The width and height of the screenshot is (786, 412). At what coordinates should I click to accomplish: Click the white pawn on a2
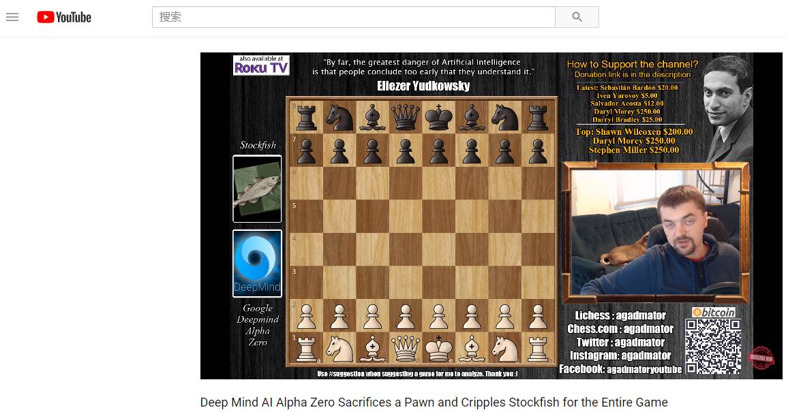pos(306,317)
